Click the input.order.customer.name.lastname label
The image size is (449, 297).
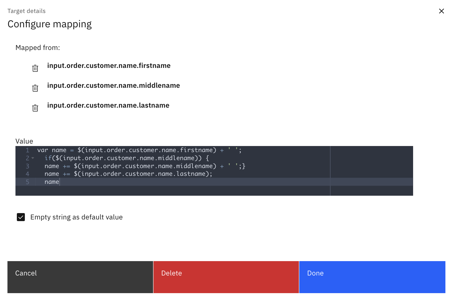pos(108,105)
